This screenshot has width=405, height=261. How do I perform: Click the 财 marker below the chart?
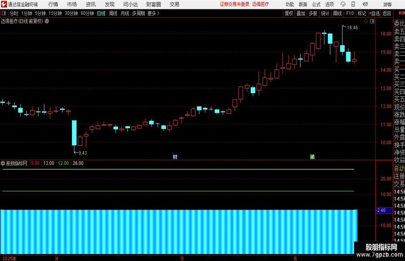(x=175, y=156)
